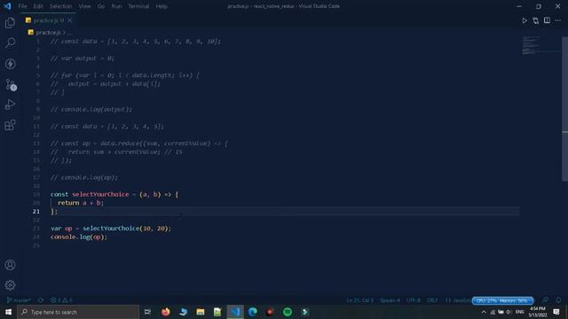Viewport: 568px width, 319px height.
Task: Click the Type here to search box
Action: [78, 312]
